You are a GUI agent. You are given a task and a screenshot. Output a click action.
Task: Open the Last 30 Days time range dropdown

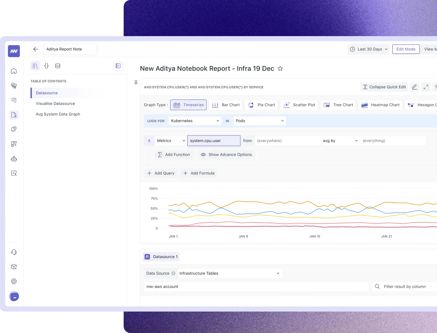pos(368,49)
